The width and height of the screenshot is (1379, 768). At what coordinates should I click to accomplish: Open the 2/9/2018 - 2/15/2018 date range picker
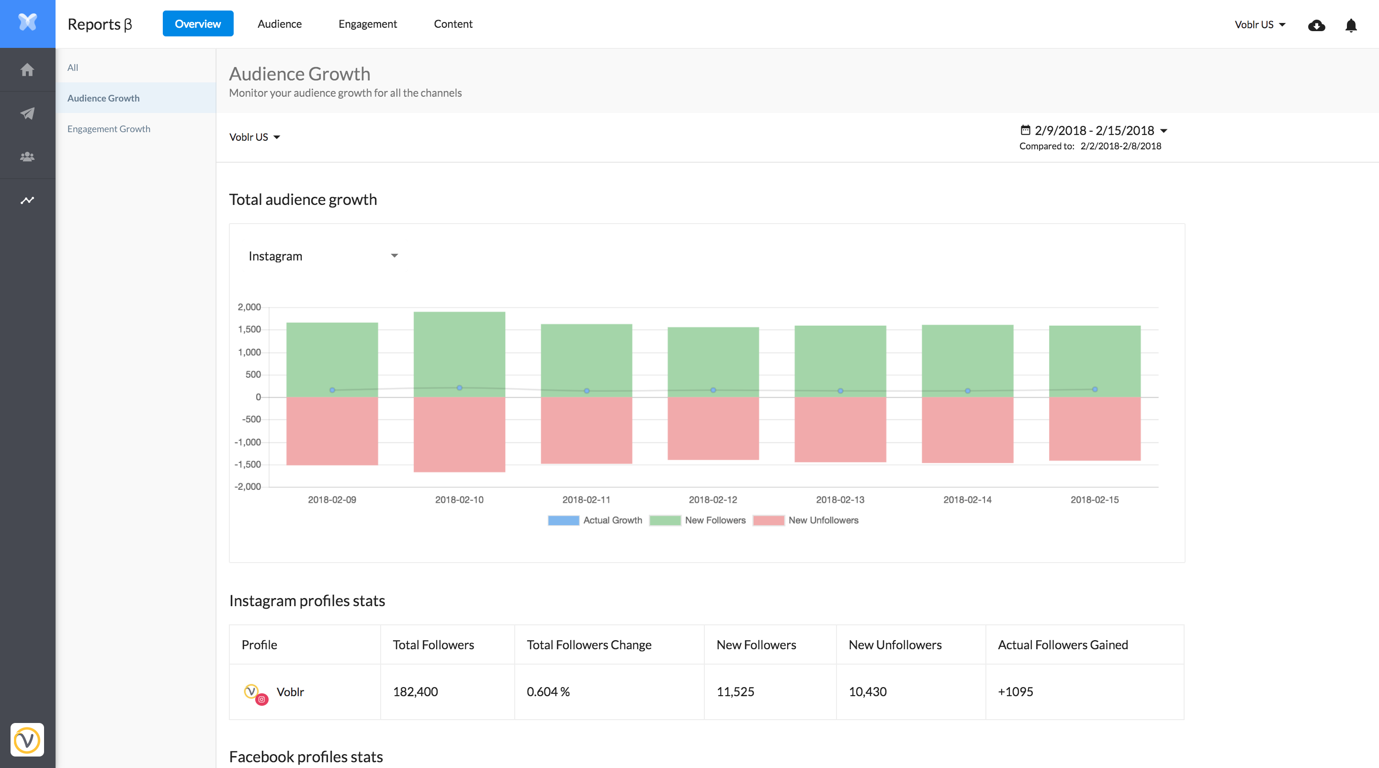coord(1094,130)
